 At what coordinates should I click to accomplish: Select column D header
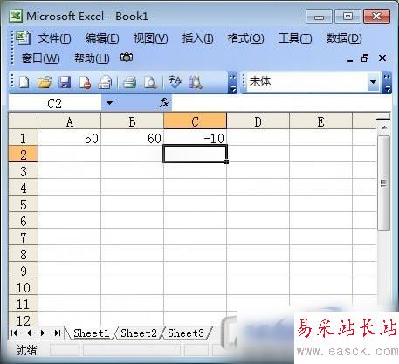258,121
